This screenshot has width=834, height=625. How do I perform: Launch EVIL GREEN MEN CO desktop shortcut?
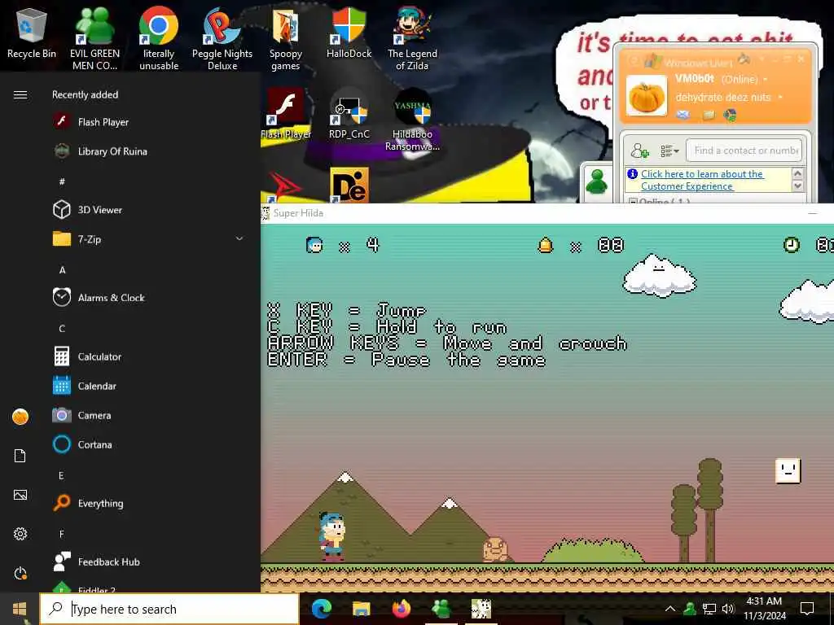(94, 38)
